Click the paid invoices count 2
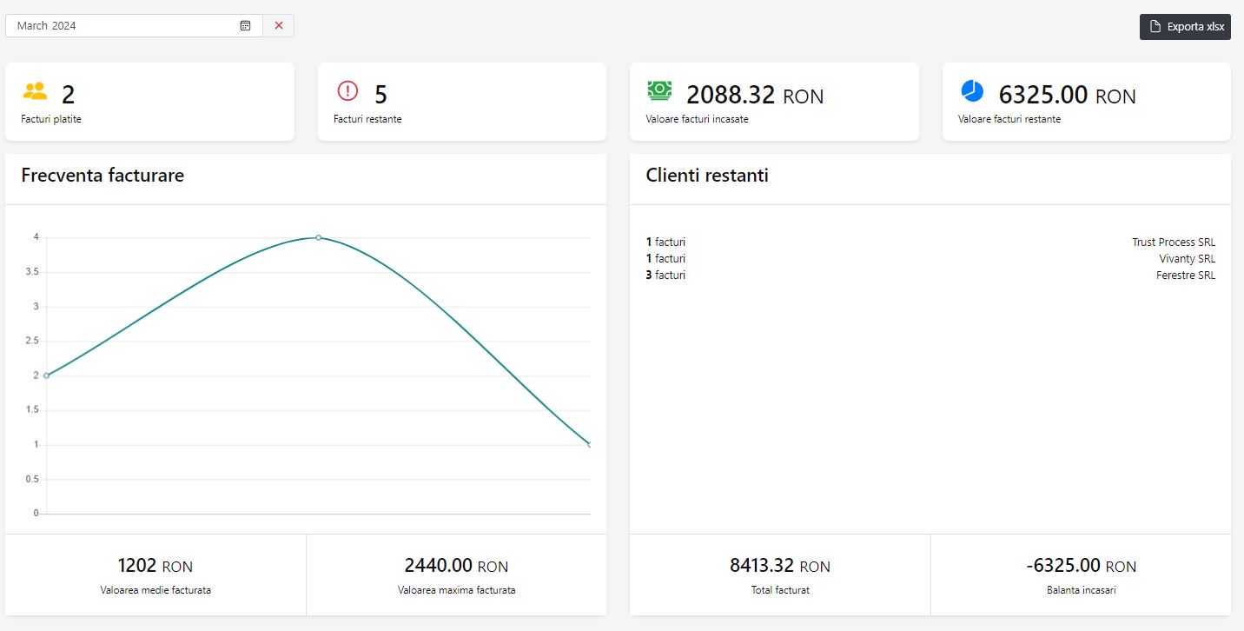The height and width of the screenshot is (631, 1244). click(68, 95)
